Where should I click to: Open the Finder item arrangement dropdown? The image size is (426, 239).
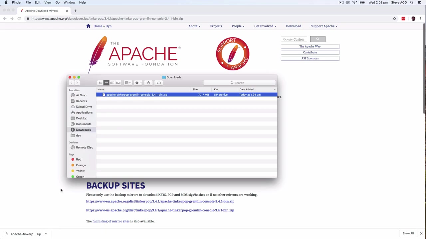point(128,83)
